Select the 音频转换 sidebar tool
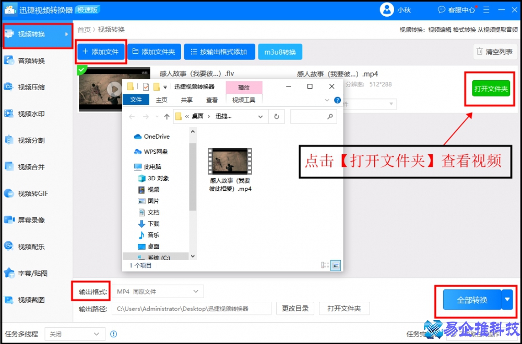 click(31, 60)
